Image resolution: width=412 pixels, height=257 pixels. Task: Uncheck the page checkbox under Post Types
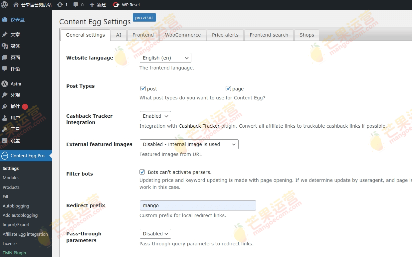click(228, 88)
